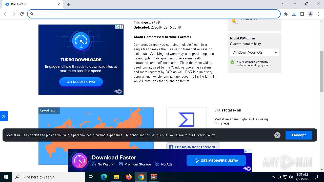This screenshot has height=182, width=324.
Task: Click GET MEDIAFIRE PRO button
Action: click(x=81, y=82)
